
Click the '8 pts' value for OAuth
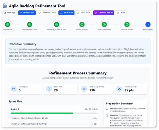click(95, 118)
